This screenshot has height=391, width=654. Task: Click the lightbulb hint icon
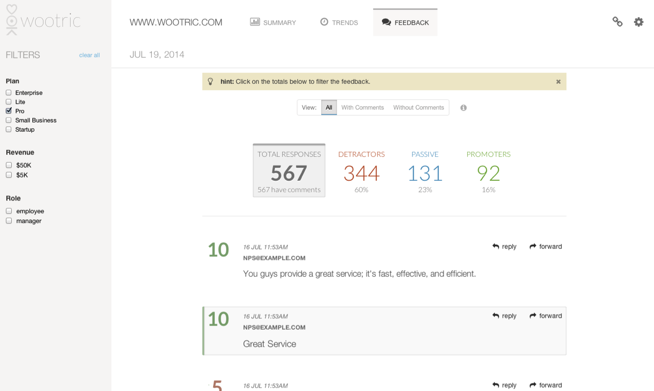[x=211, y=81]
